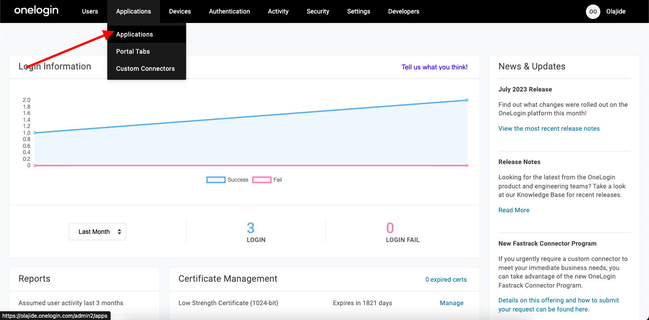Screen dimensions: 649x320
Task: Click New Fastrack Connector Program heading
Action: click(x=548, y=243)
